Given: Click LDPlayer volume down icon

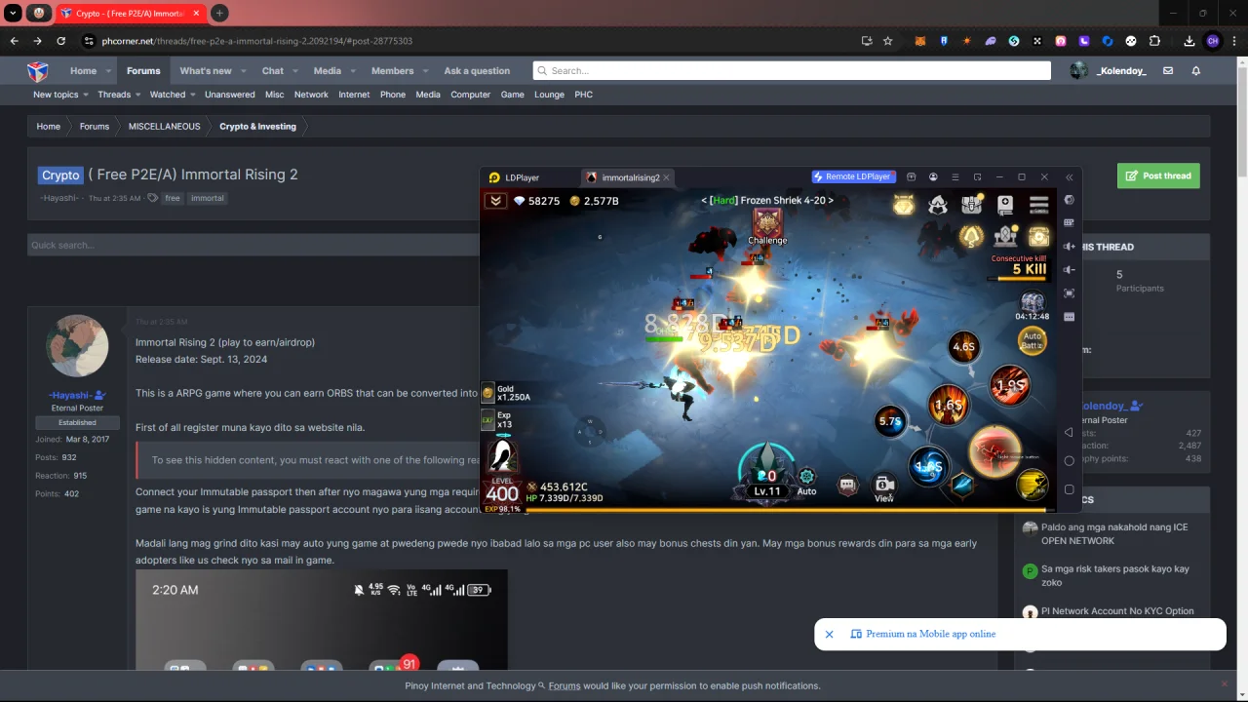Looking at the screenshot, I should pyautogui.click(x=1070, y=270).
